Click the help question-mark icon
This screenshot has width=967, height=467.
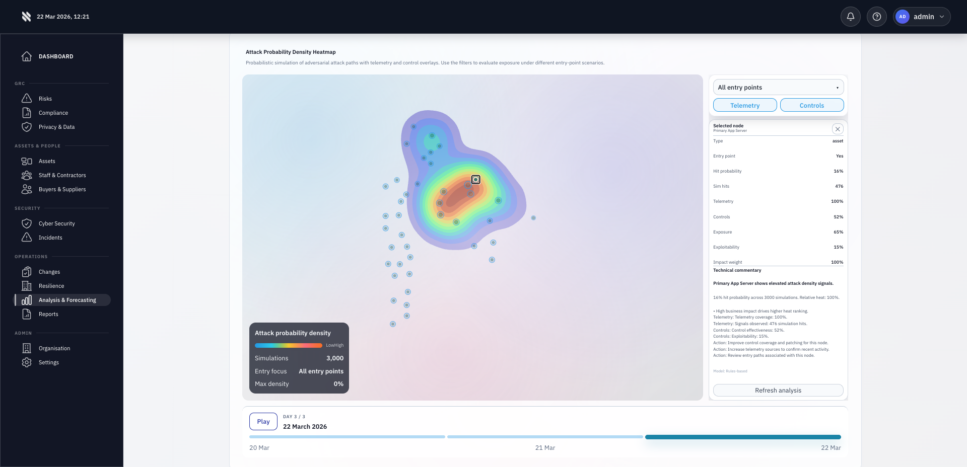(x=877, y=17)
